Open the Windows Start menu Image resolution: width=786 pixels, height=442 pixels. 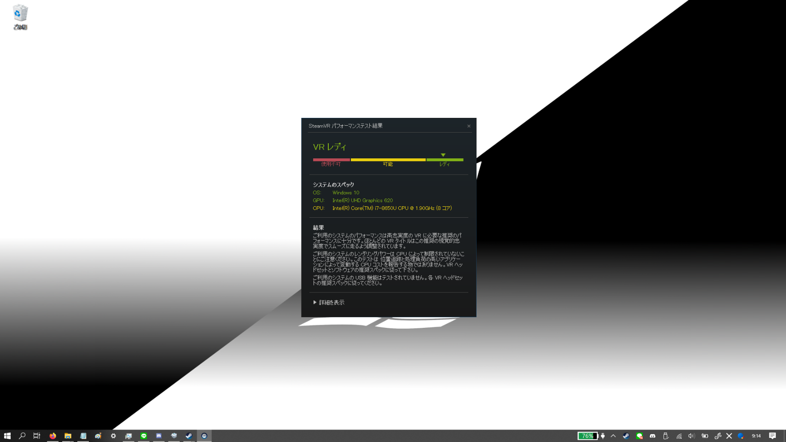[x=7, y=436]
